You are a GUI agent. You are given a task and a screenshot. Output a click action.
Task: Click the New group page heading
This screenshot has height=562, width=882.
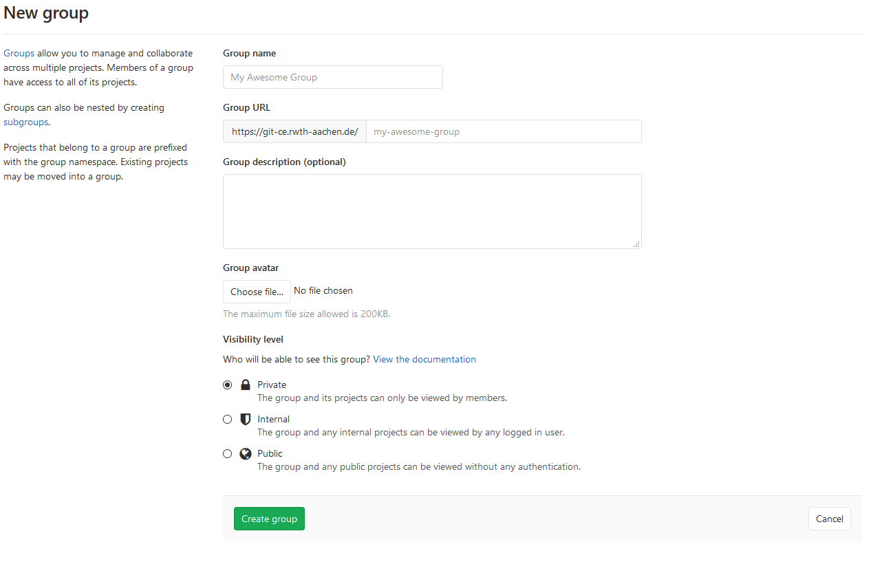(x=46, y=13)
